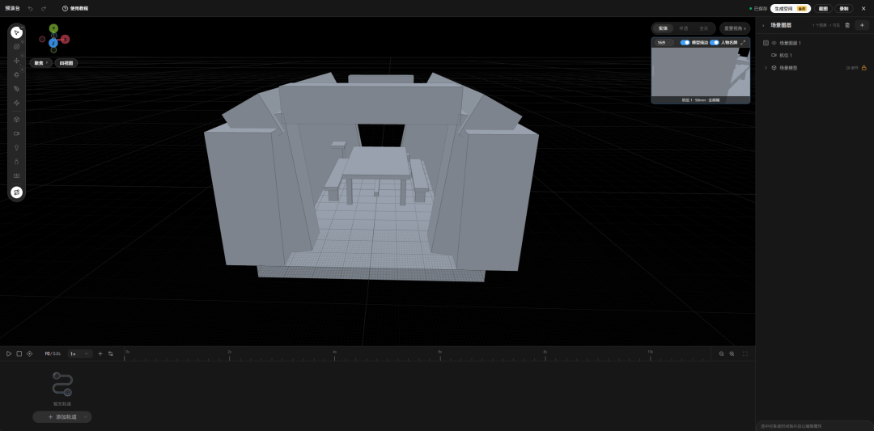Click the 生成空间 button

(791, 8)
